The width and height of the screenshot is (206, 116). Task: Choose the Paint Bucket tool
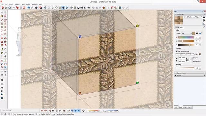[2, 16]
